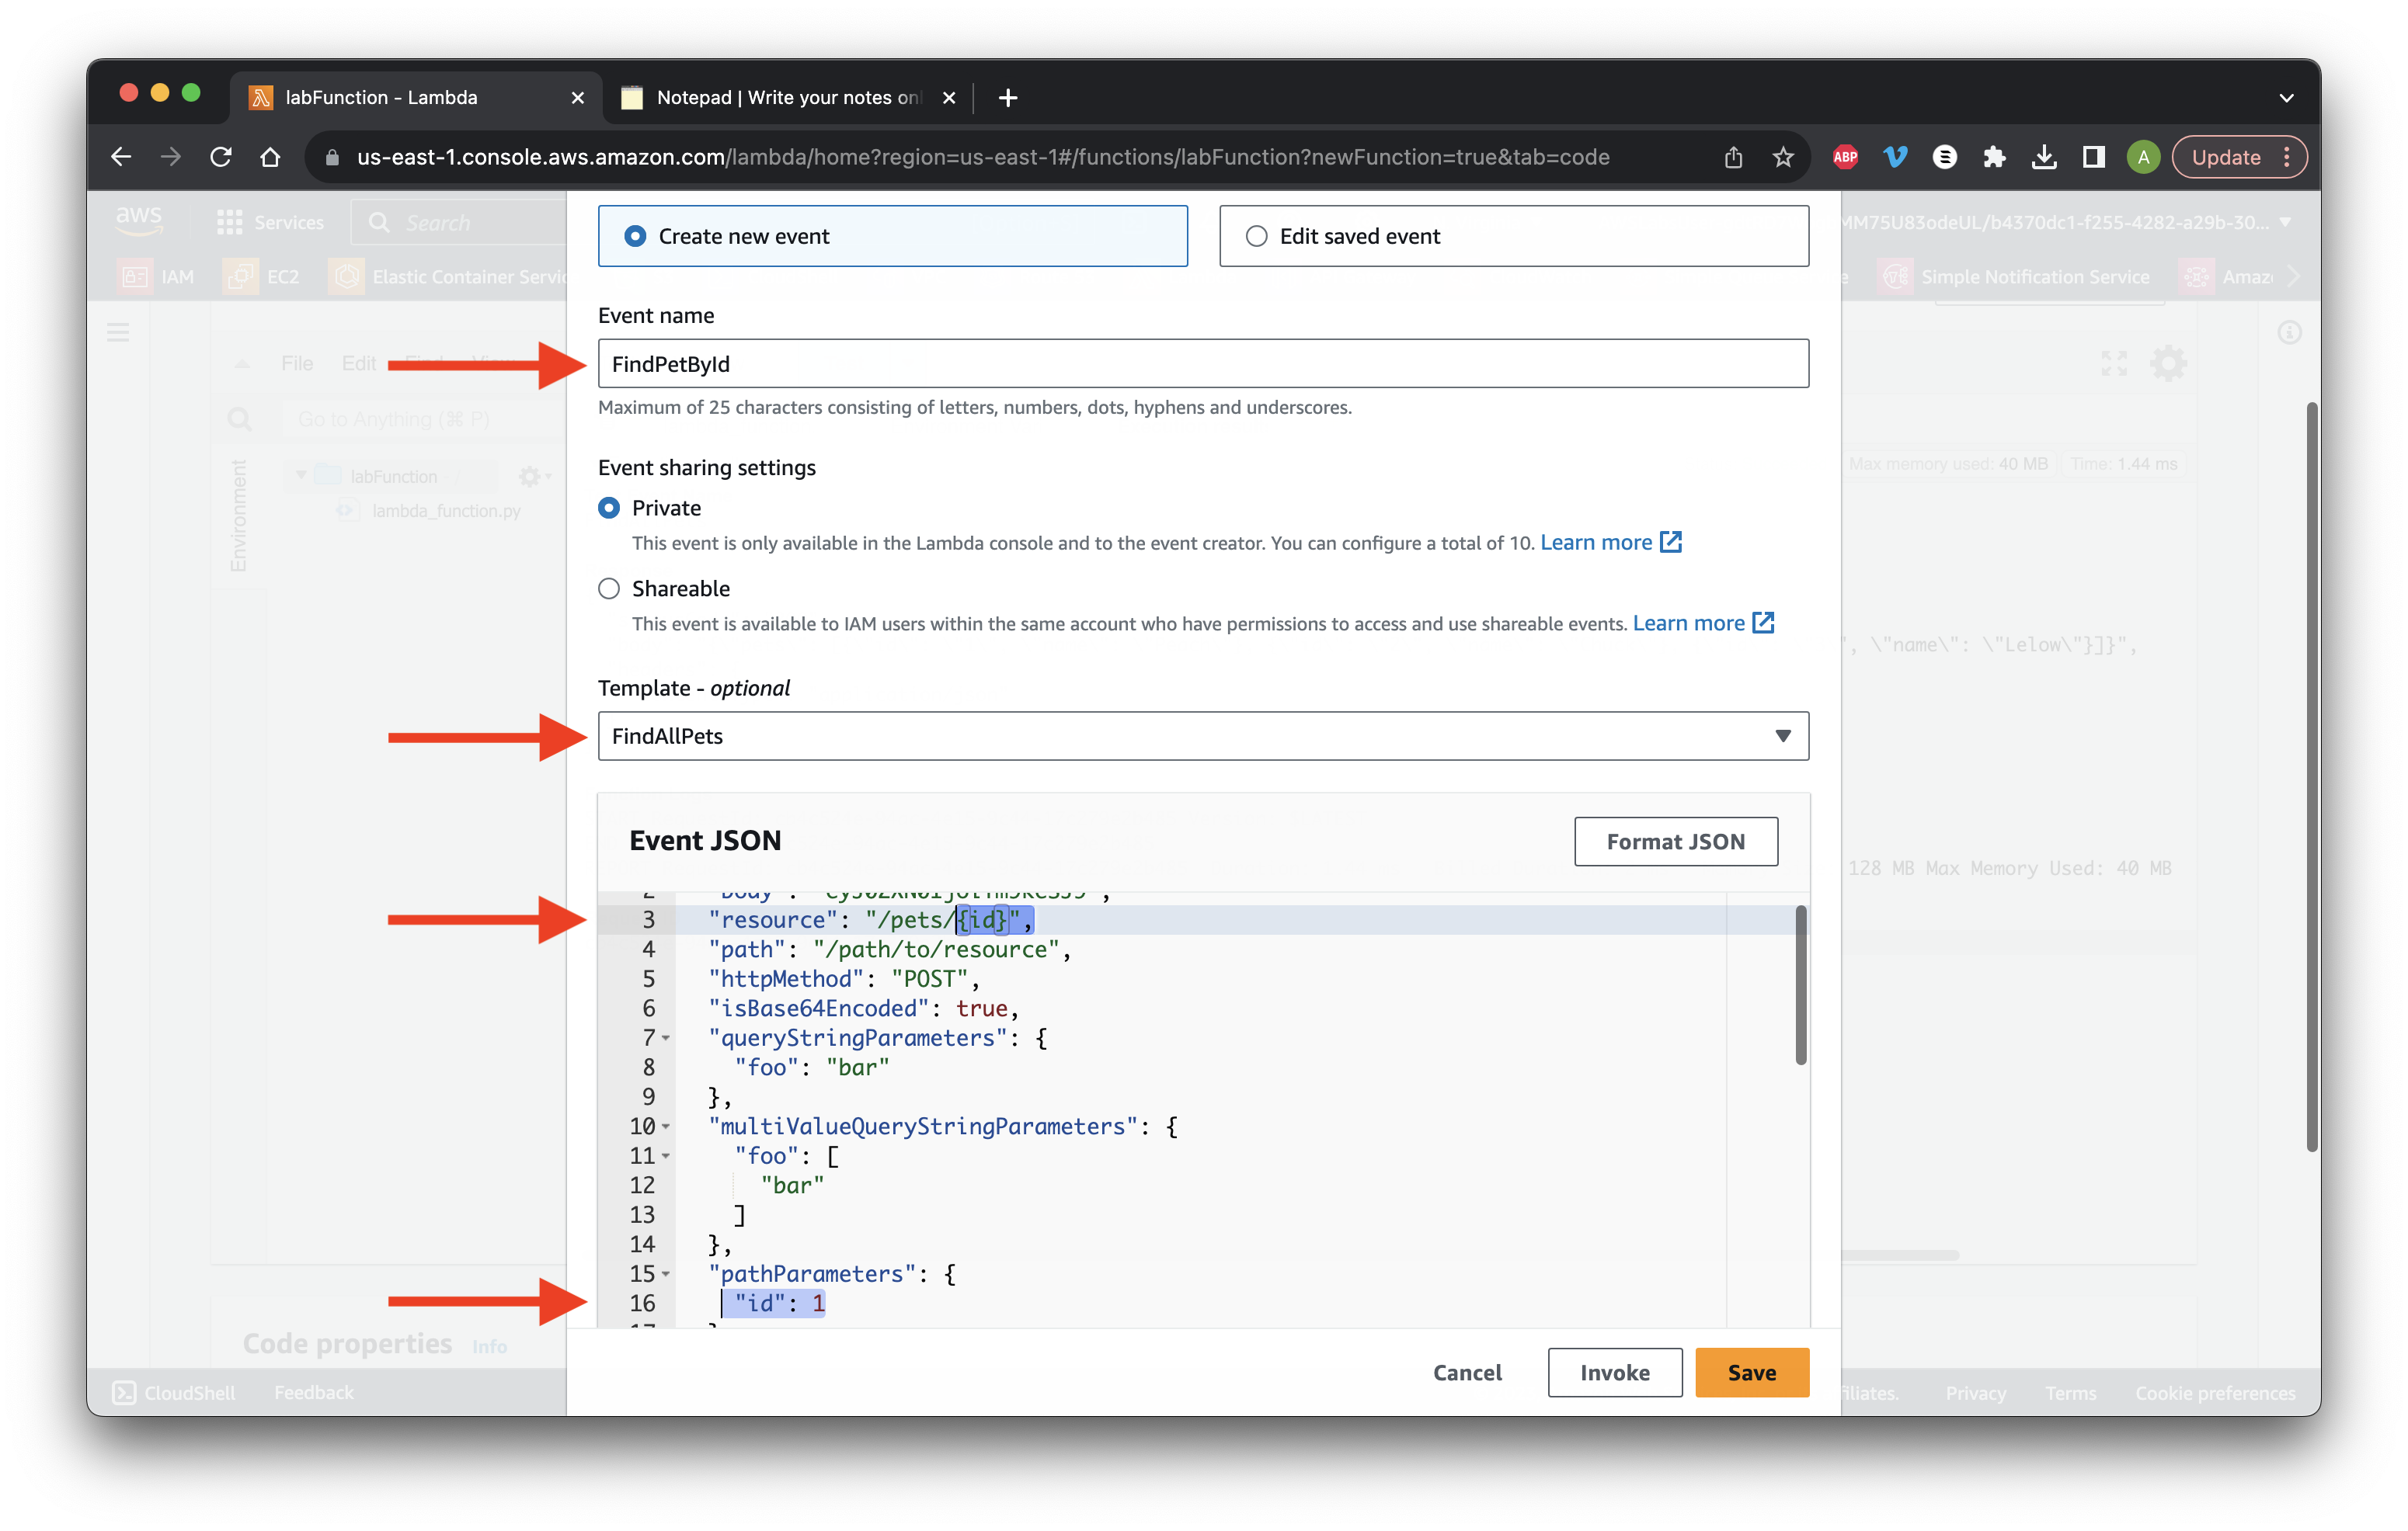Open the info panel icon
This screenshot has height=1531, width=2408.
point(2289,332)
